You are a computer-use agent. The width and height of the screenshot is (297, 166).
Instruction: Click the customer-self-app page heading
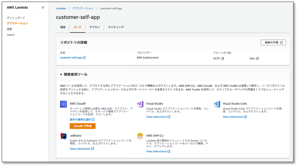coord(78,17)
